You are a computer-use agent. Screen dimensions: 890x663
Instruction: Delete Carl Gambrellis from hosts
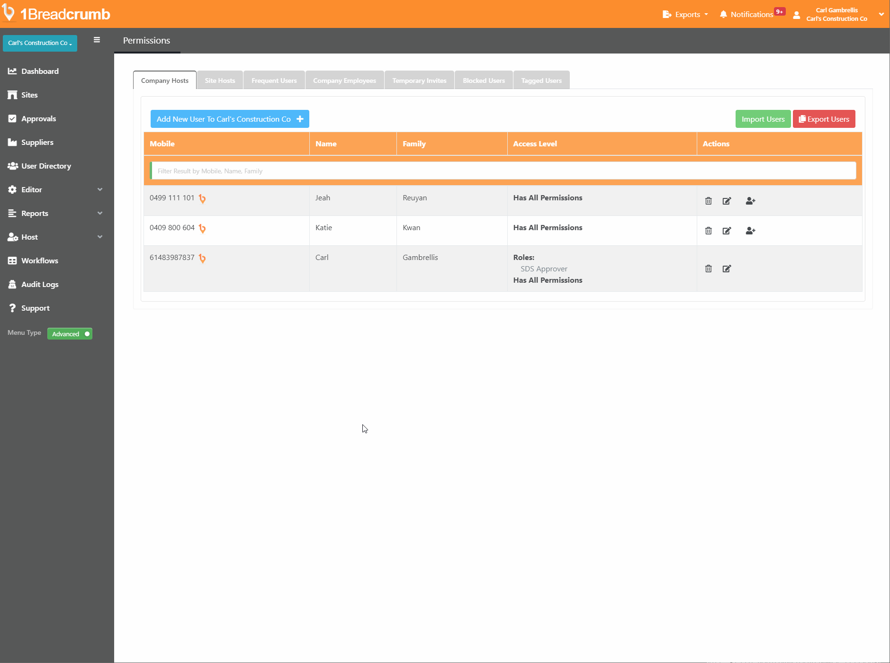[x=708, y=269]
